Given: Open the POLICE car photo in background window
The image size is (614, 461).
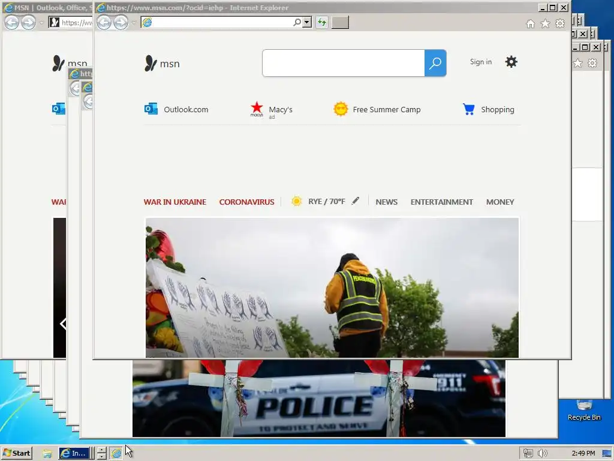Looking at the screenshot, I should (x=319, y=399).
